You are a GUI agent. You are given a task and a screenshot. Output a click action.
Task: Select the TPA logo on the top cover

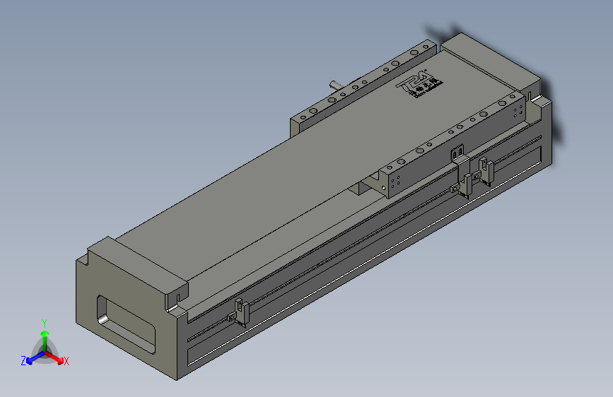[x=420, y=84]
